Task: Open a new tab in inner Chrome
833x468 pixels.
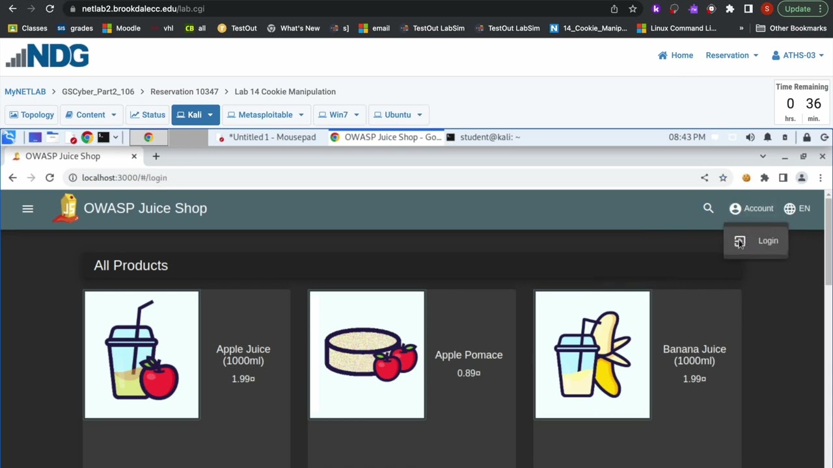Action: tap(156, 156)
